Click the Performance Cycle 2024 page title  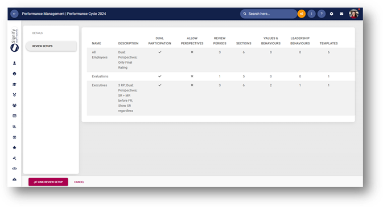[87, 14]
